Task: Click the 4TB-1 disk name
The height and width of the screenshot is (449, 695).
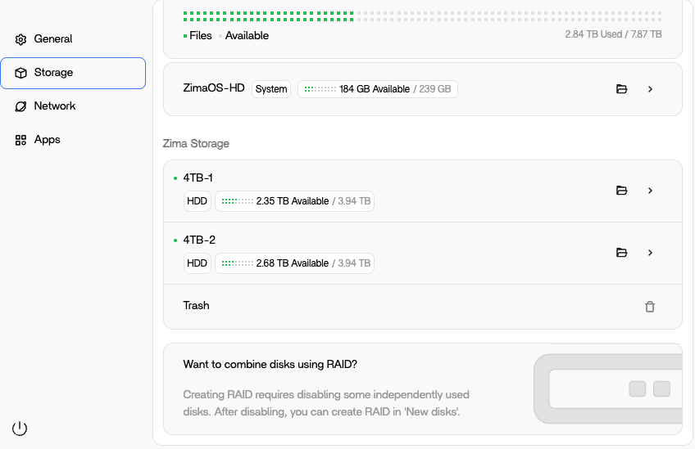Action: [x=198, y=177]
